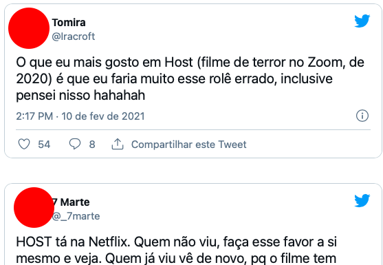The height and width of the screenshot is (265, 383).
Task: Click the share upload arrow icon
Action: [x=118, y=144]
